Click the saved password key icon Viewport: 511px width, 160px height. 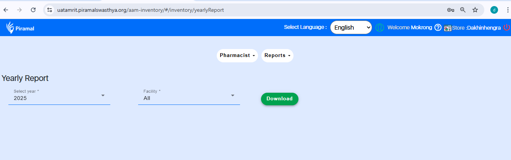pyautogui.click(x=450, y=10)
